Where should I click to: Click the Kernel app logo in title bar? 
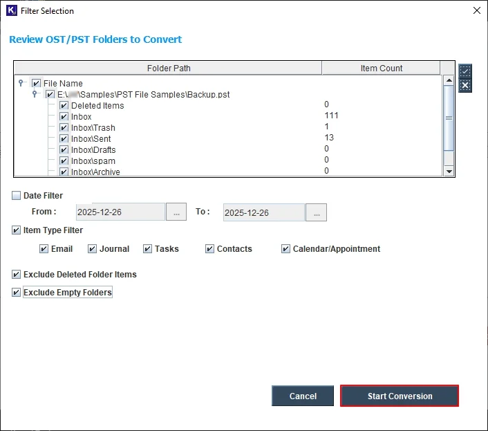[12, 10]
